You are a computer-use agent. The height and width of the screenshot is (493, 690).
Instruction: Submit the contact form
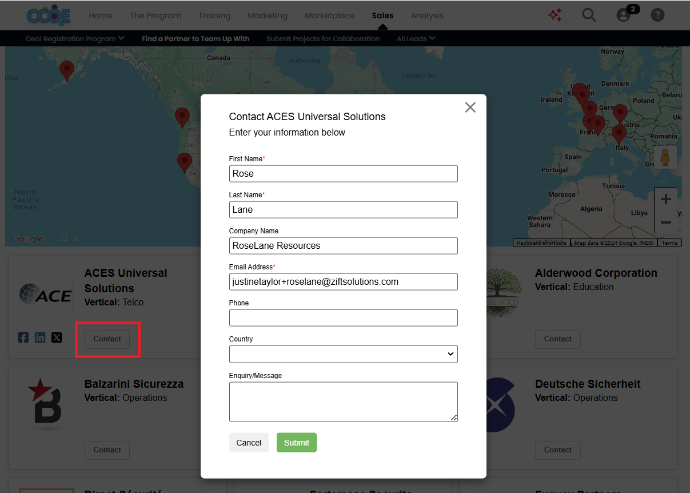[x=297, y=442]
